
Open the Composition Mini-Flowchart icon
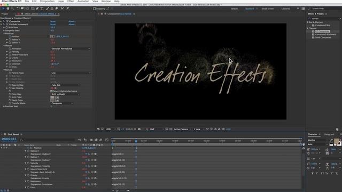(x=79, y=140)
